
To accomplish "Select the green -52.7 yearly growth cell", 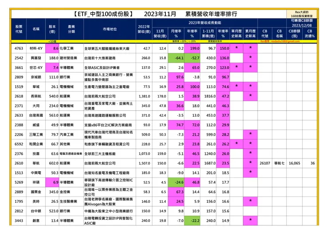I will coord(192,58).
